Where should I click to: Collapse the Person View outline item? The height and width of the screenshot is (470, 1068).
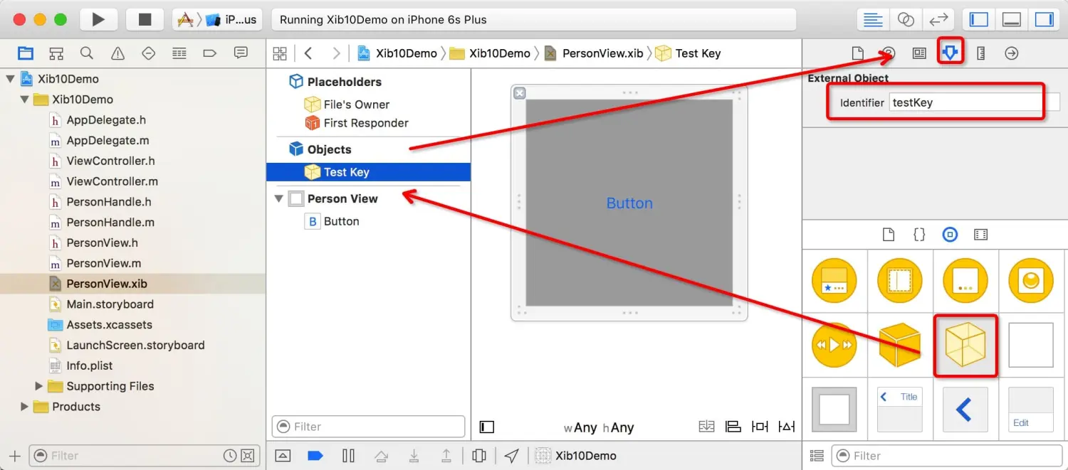(278, 199)
